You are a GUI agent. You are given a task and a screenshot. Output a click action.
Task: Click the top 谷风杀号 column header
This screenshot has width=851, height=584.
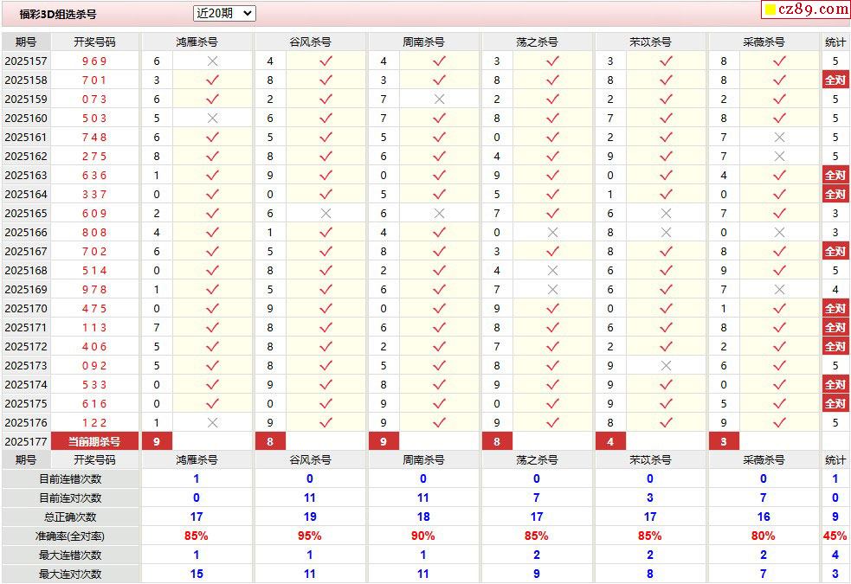pyautogui.click(x=311, y=42)
